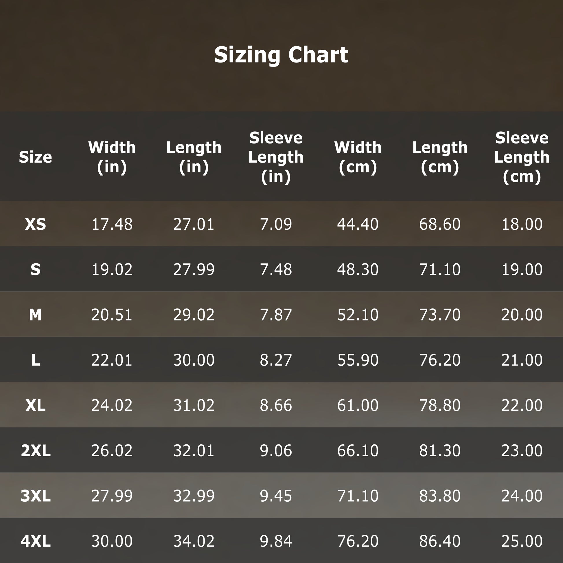Select the 2XL size row label
Viewport: 563px width, 563px height.
point(36,450)
